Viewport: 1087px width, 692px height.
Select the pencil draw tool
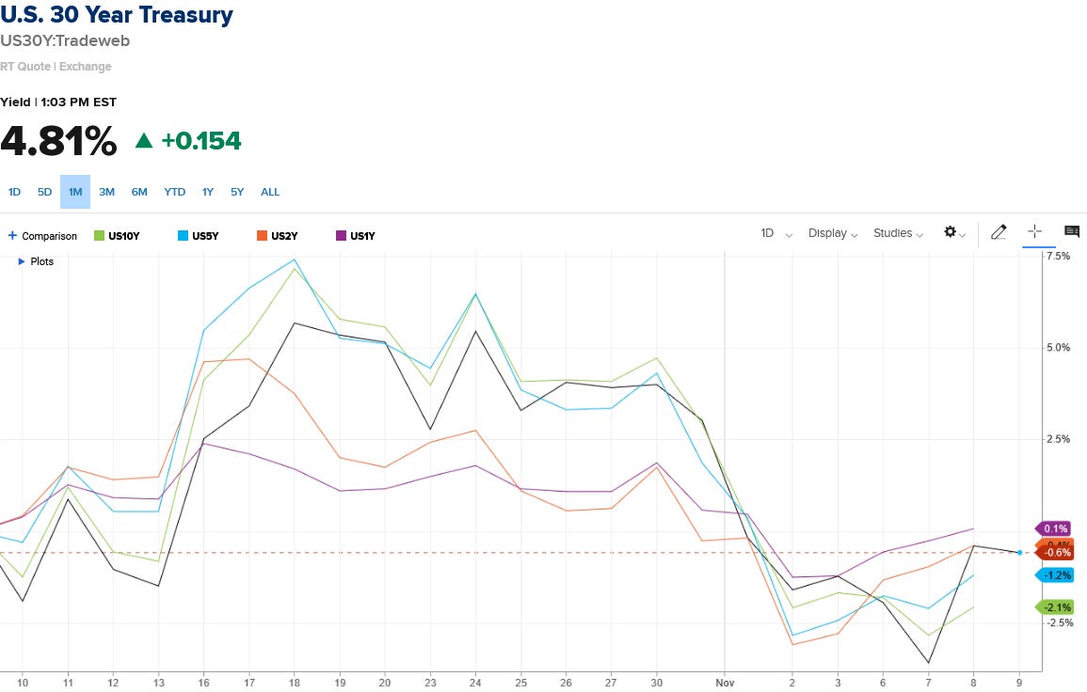click(x=999, y=232)
